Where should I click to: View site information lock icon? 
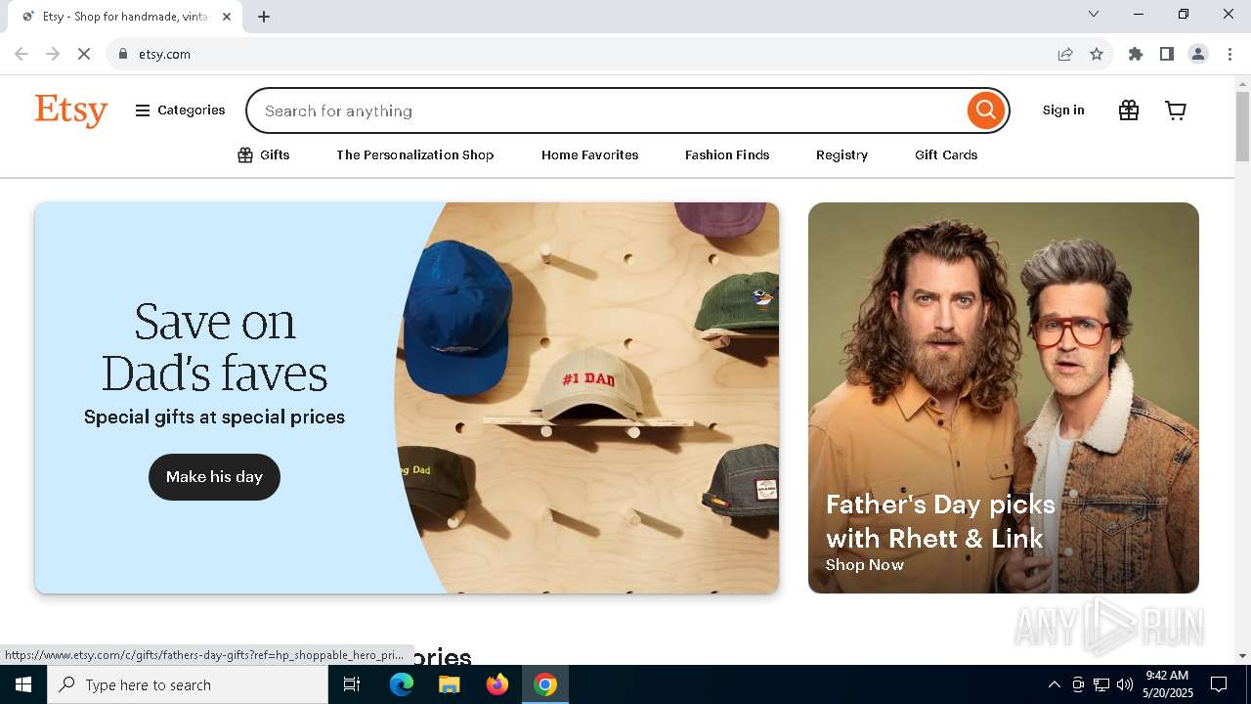coord(123,54)
